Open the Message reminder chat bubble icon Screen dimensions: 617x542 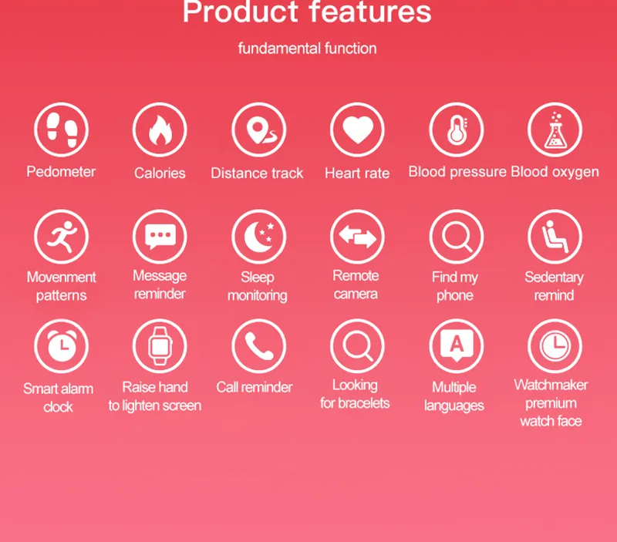tap(160, 237)
